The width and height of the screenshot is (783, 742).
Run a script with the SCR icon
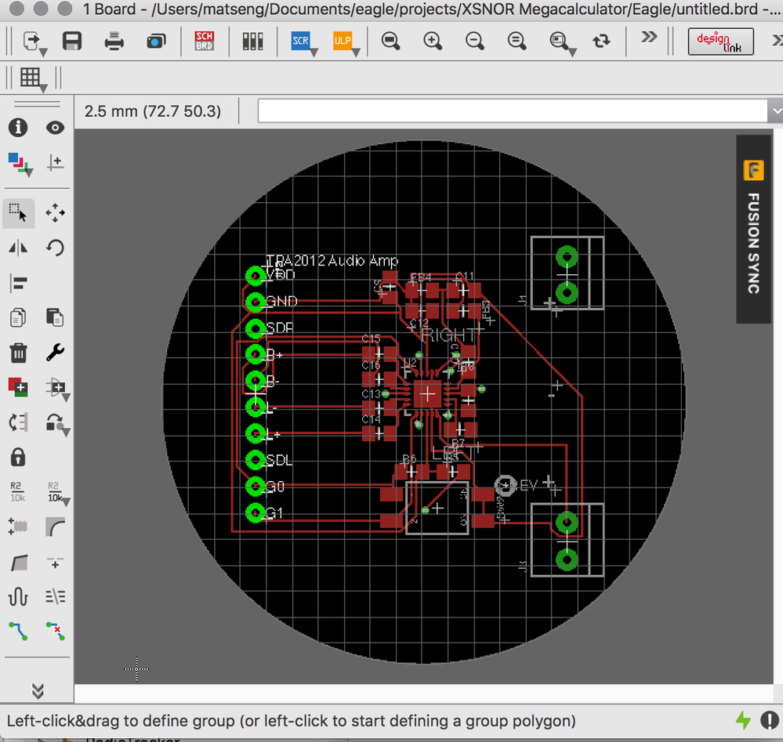pos(301,41)
